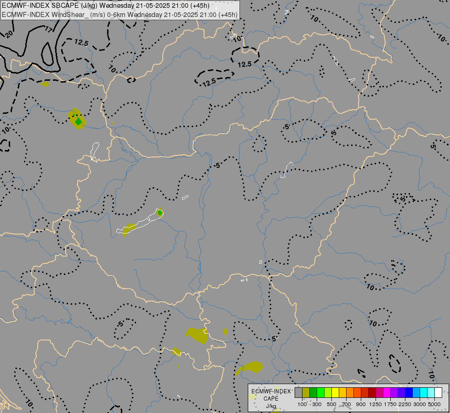The image size is (450, 413).
Task: Click the 1250 legend value
Action: tap(376, 404)
